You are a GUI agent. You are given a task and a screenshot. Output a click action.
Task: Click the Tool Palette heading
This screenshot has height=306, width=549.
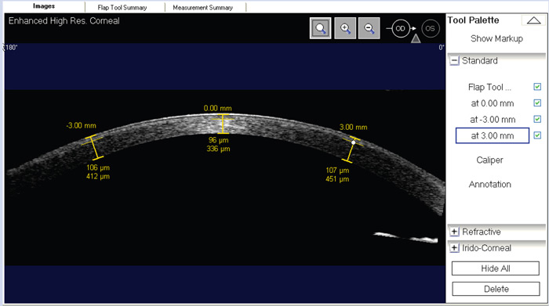tap(473, 20)
